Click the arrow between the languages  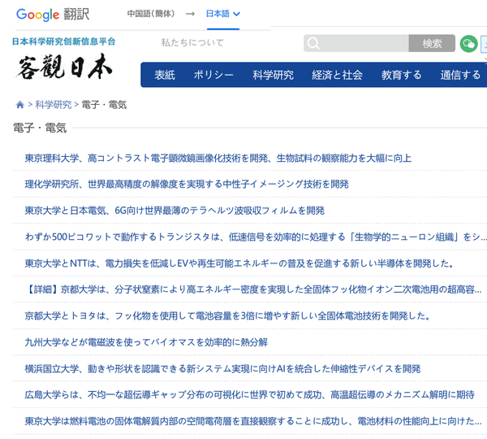[189, 14]
